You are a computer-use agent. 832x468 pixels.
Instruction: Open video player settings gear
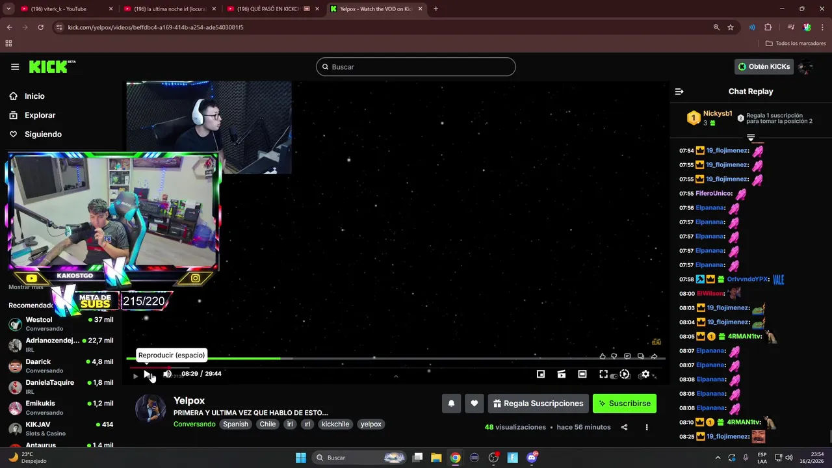tap(645, 374)
